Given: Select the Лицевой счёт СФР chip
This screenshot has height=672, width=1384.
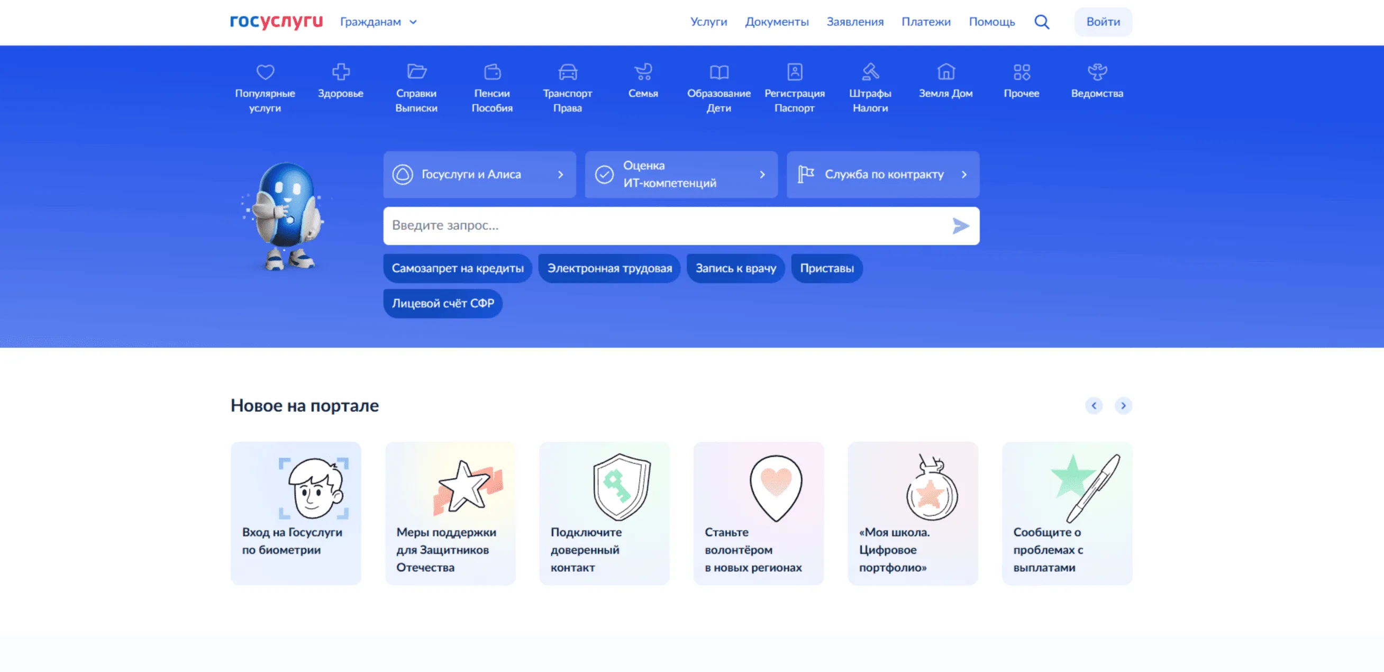Looking at the screenshot, I should 443,304.
